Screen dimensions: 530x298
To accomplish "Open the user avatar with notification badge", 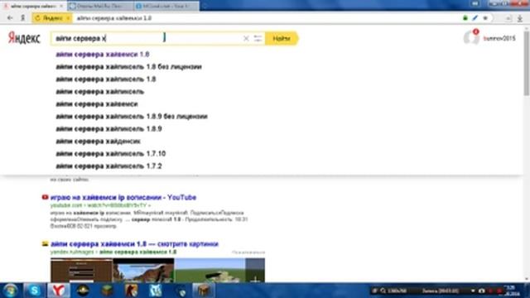I will tap(471, 37).
